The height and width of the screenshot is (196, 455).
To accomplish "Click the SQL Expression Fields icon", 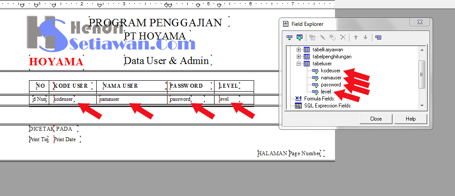I will point(298,106).
